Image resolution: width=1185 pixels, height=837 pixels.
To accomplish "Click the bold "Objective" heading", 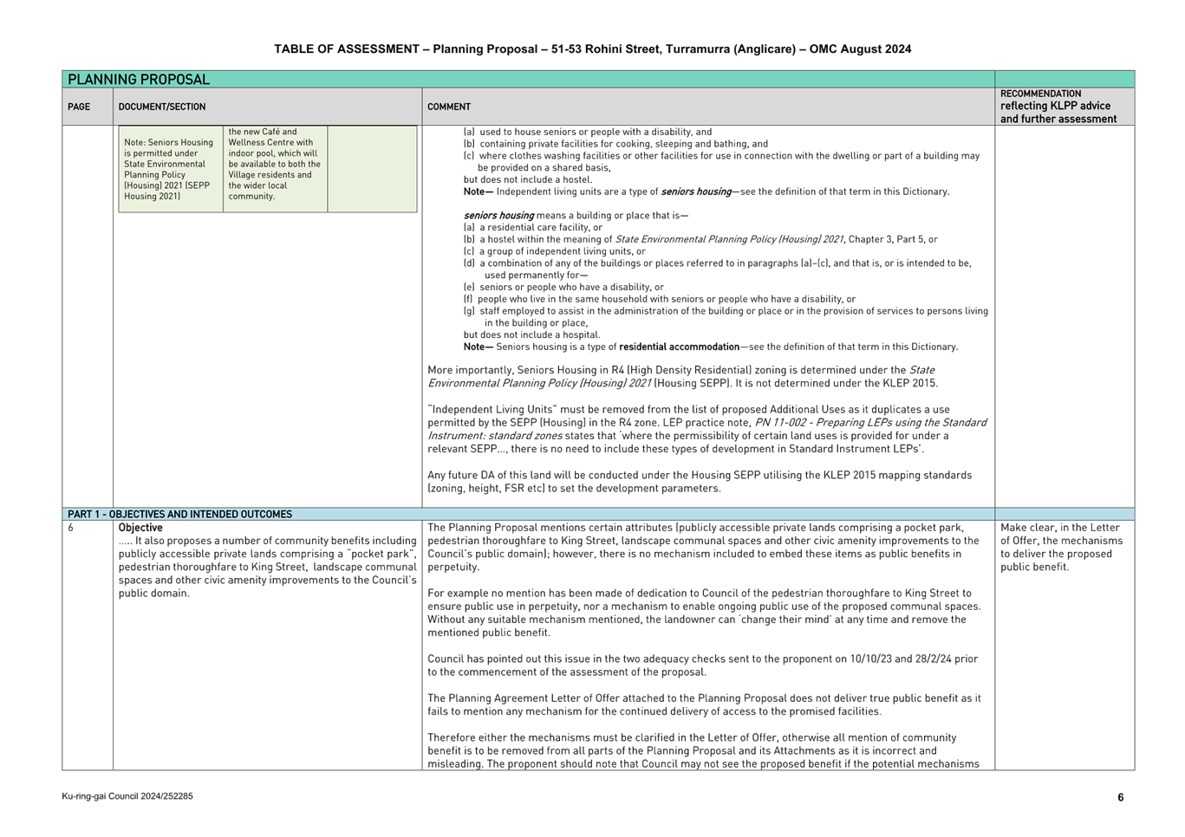I will (x=140, y=528).
